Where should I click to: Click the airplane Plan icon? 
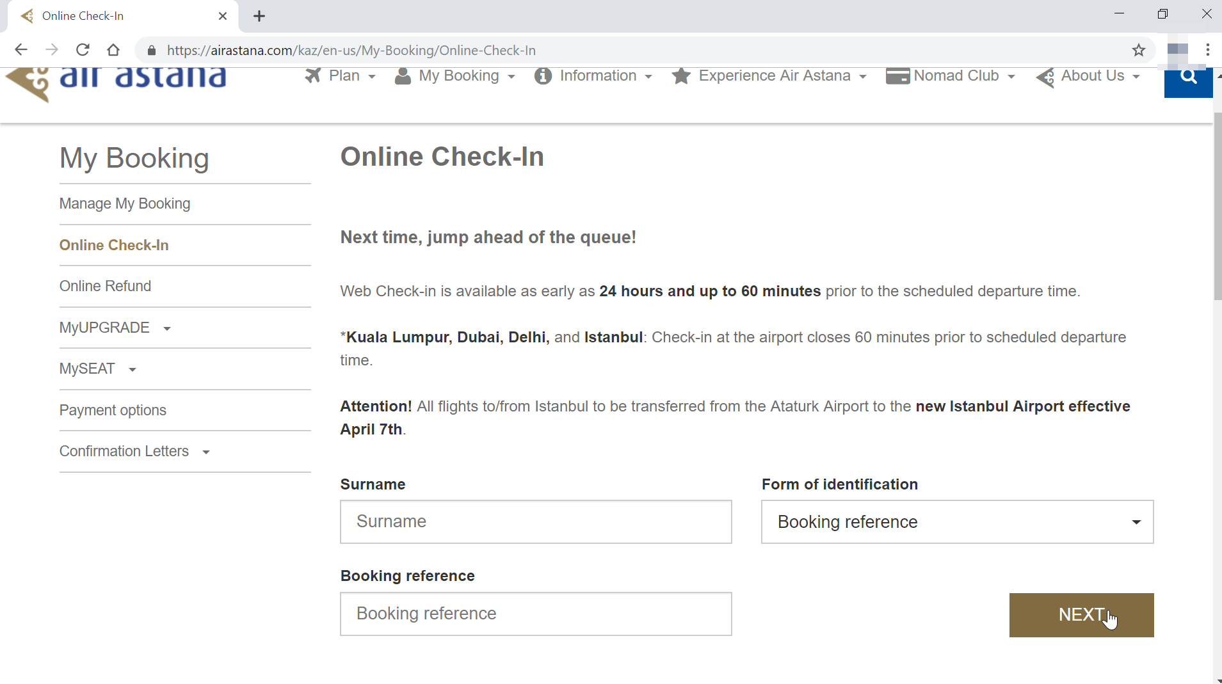click(x=313, y=76)
